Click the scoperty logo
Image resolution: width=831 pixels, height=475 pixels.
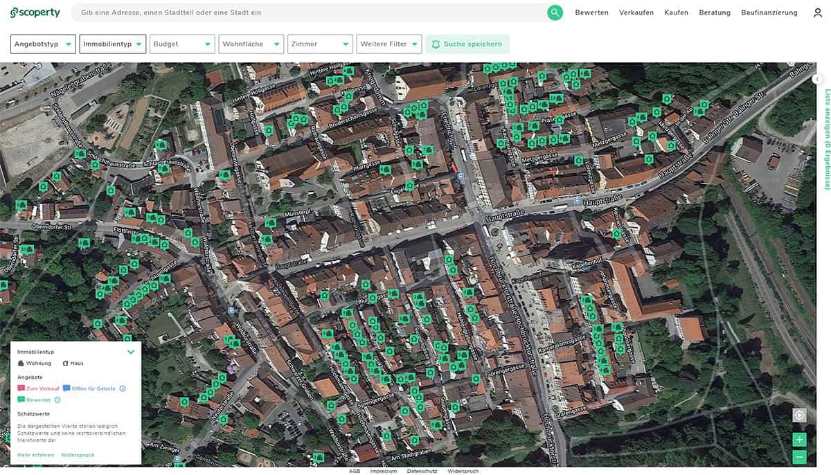pos(35,12)
